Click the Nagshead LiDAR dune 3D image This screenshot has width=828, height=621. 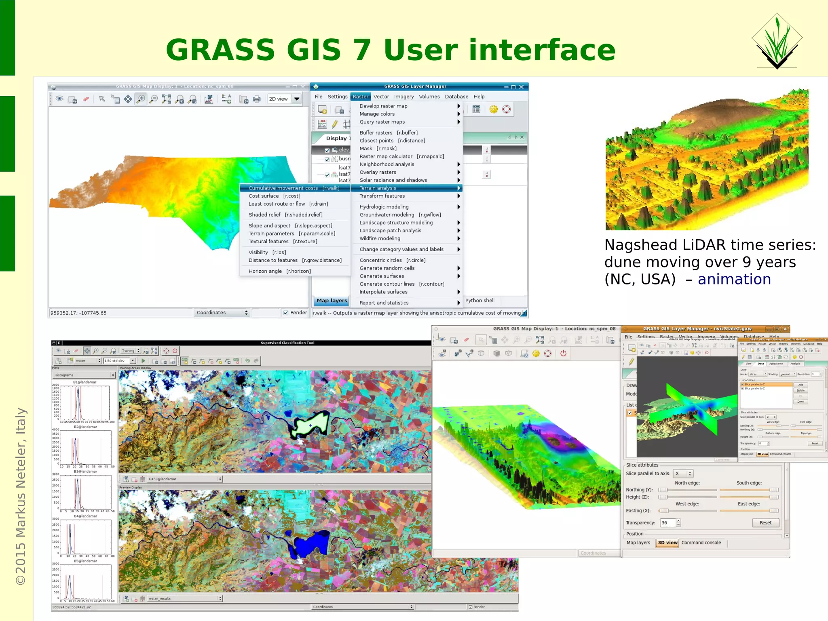(x=707, y=160)
